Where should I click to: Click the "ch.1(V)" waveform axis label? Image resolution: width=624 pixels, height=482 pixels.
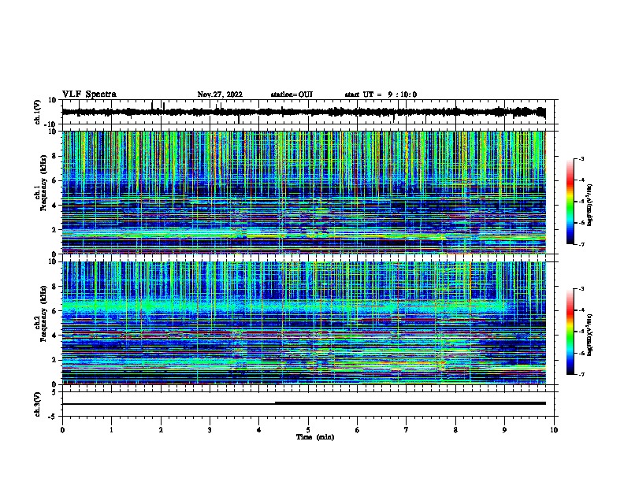pos(38,112)
